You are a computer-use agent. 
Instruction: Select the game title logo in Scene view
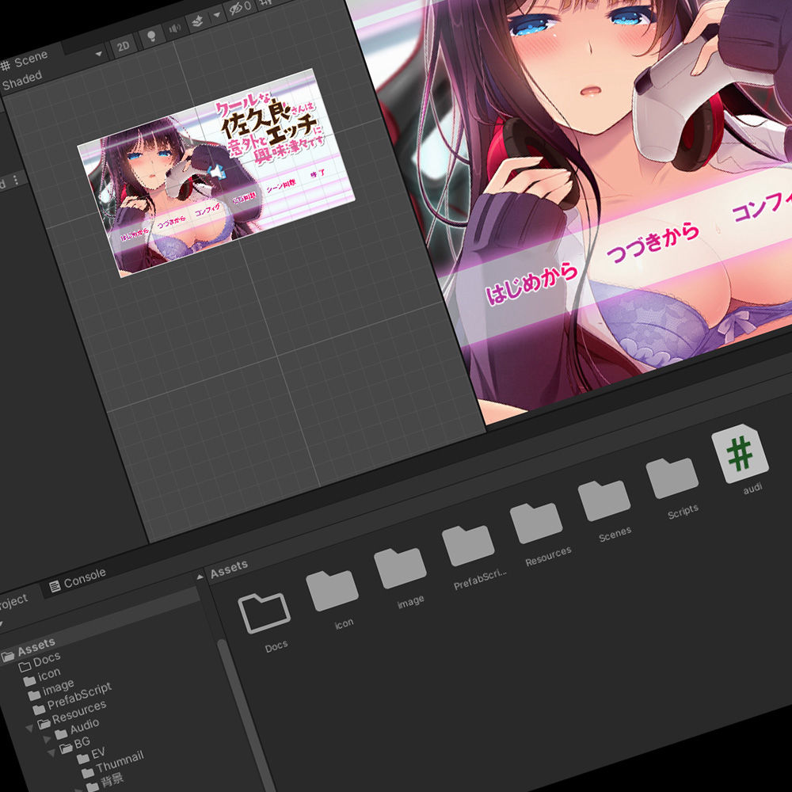272,128
